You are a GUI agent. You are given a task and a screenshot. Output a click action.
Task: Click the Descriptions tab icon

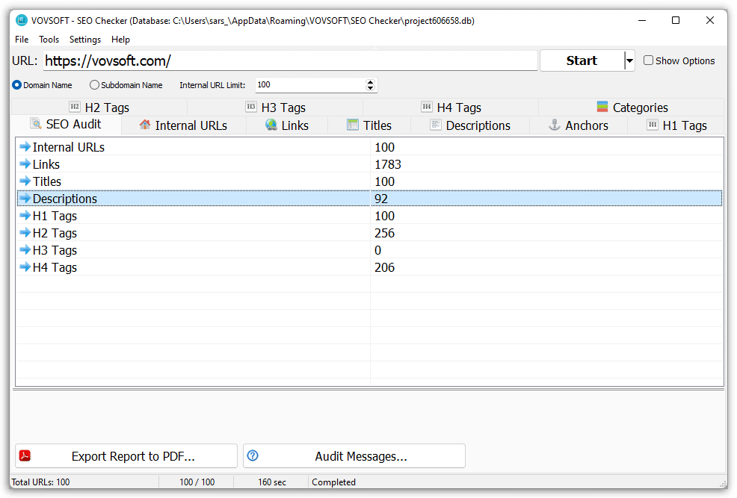click(436, 125)
